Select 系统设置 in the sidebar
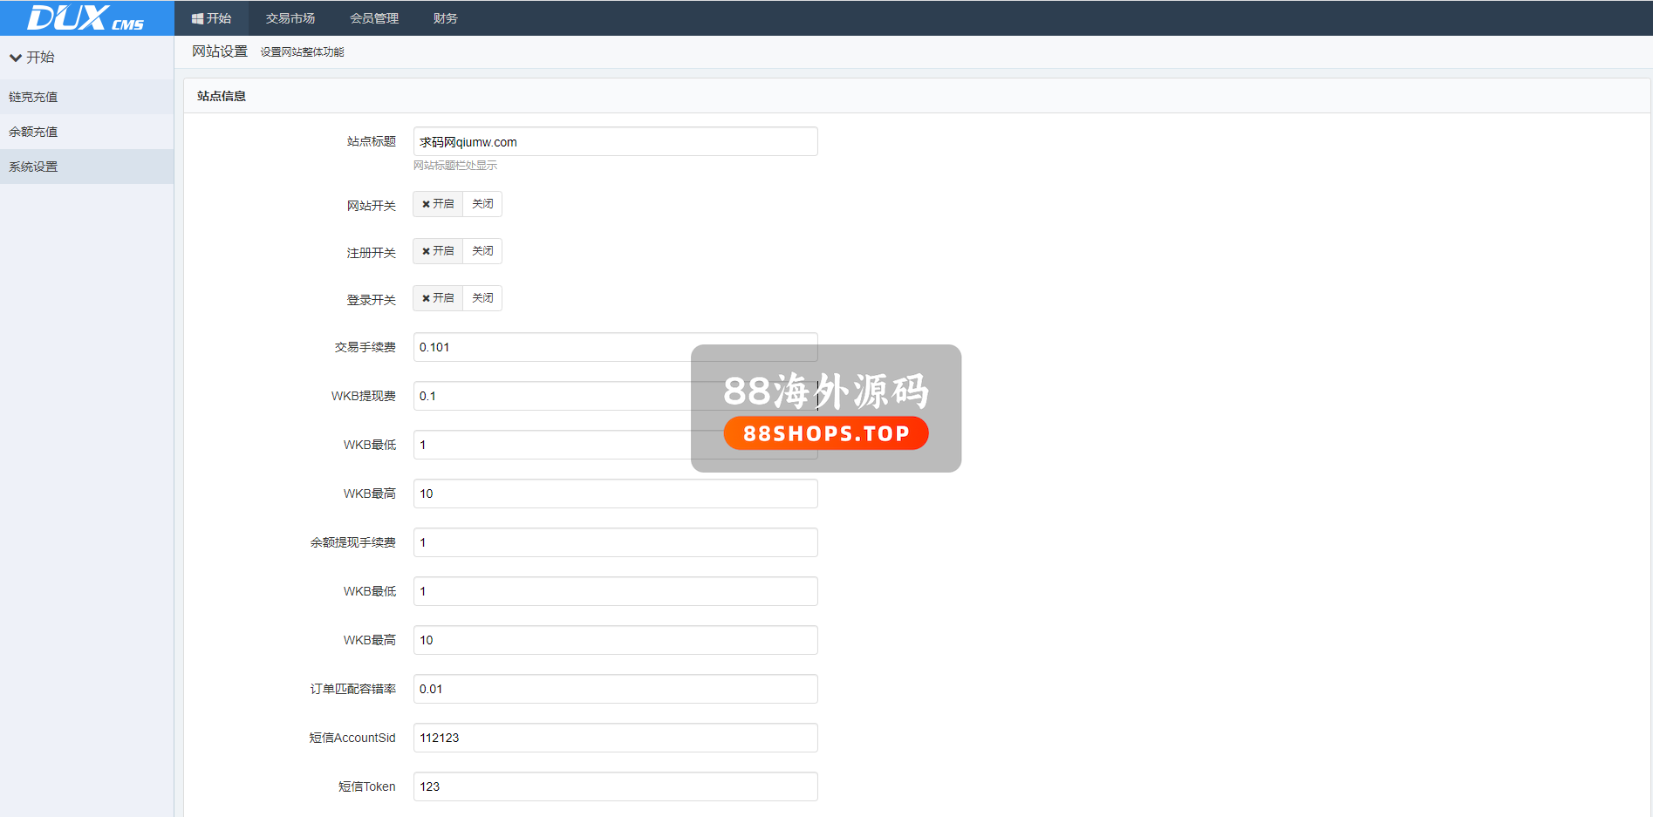1653x817 pixels. pos(33,167)
